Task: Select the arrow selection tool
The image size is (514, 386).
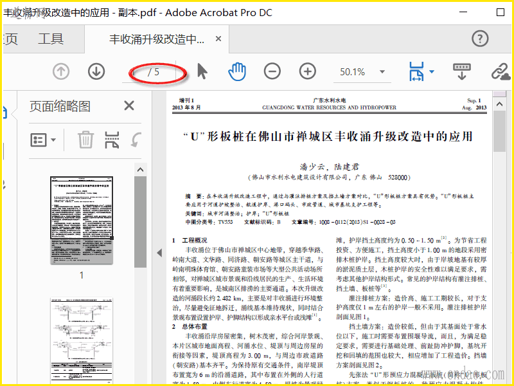Action: (202, 71)
